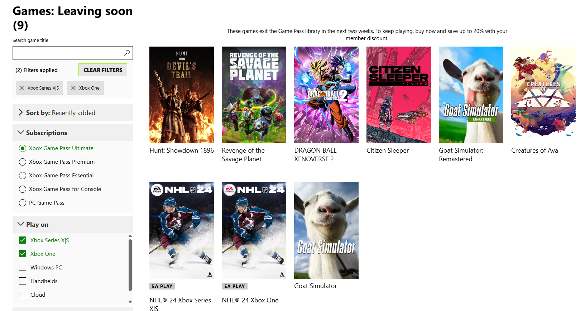Open the Hunt: Showdown 1896 cover art
The height and width of the screenshot is (311, 585).
pyautogui.click(x=182, y=95)
